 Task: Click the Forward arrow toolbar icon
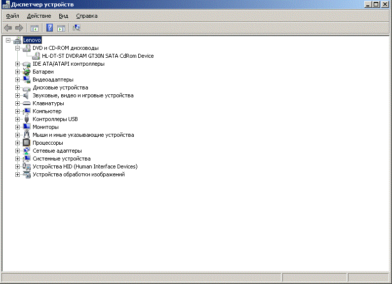(19, 28)
